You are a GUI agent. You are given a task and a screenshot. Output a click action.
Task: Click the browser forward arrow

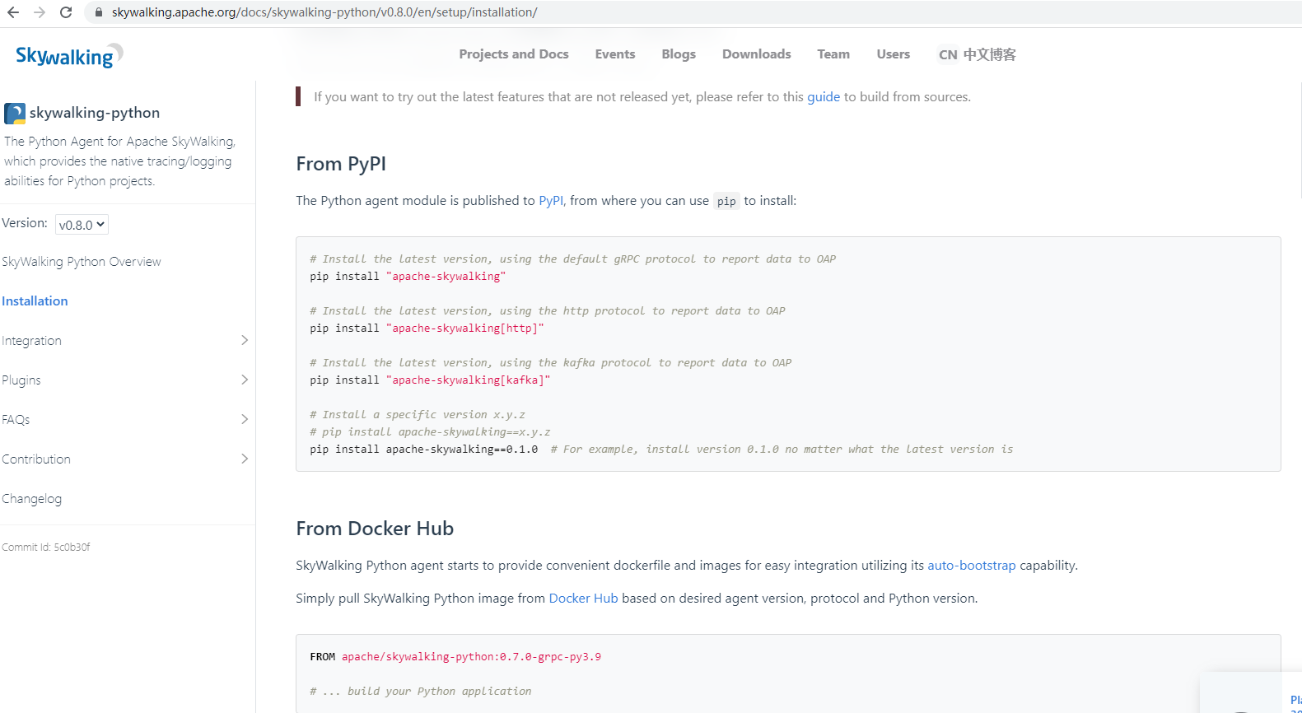coord(40,12)
